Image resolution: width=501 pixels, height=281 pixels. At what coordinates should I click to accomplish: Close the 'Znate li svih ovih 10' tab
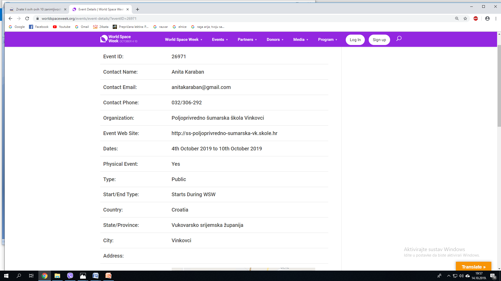click(65, 9)
